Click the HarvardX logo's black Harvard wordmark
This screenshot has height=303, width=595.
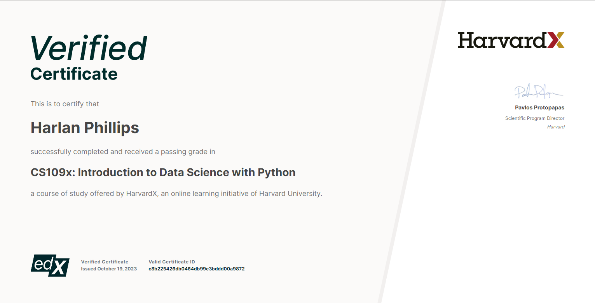pyautogui.click(x=502, y=40)
